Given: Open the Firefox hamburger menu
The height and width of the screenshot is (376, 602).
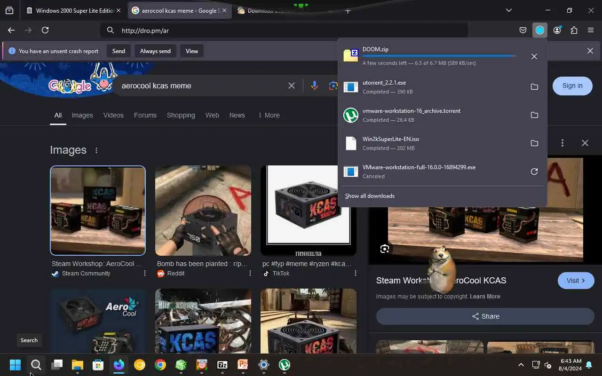Looking at the screenshot, I should point(591,30).
